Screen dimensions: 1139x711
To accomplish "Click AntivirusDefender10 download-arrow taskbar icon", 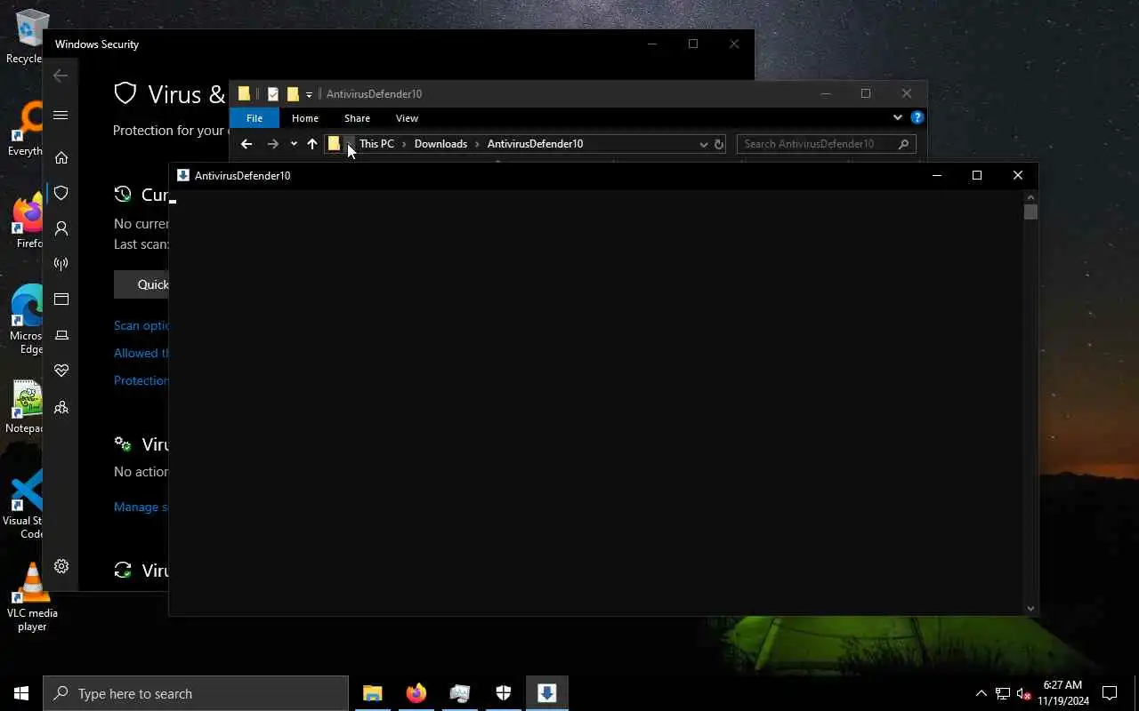I will (546, 693).
